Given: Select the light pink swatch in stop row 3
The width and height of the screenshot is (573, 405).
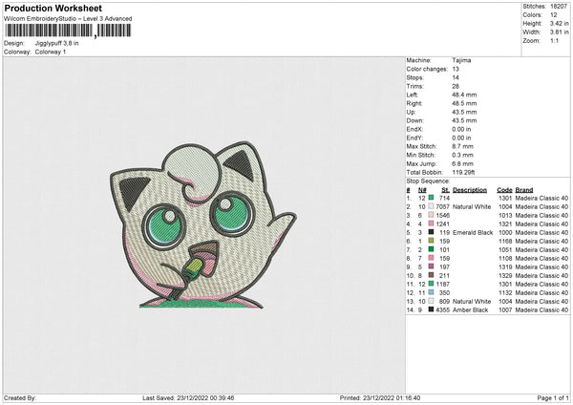Looking at the screenshot, I should pyautogui.click(x=432, y=215).
